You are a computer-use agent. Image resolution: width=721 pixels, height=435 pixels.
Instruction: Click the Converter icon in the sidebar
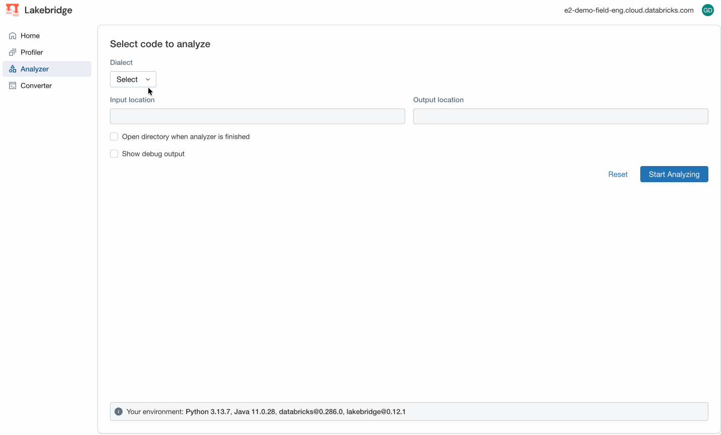(13, 85)
